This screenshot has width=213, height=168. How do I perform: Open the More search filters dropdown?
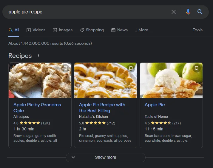141,30
